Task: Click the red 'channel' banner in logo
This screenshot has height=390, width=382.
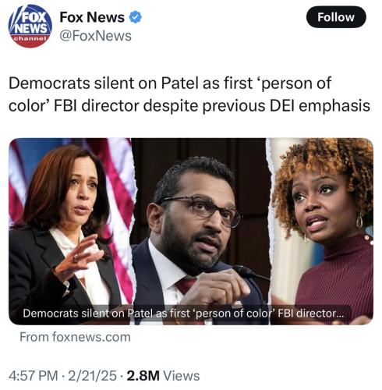Action: tap(30, 39)
